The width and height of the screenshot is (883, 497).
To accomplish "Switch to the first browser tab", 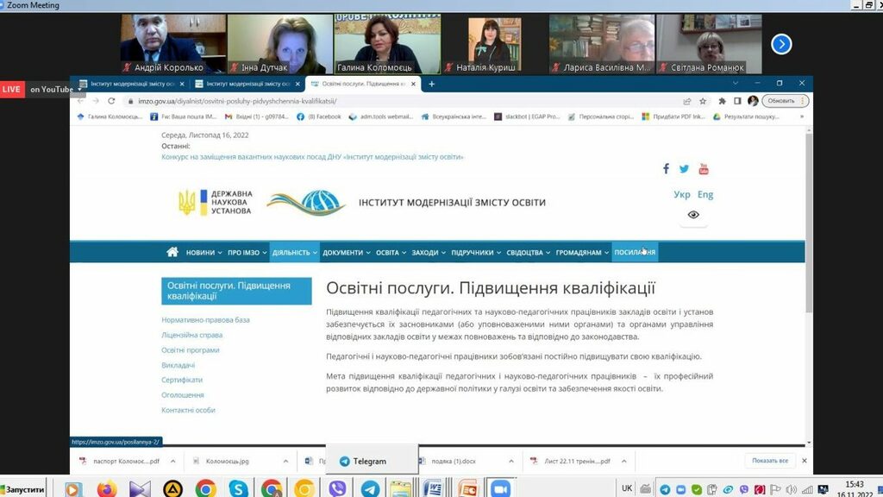I will (128, 84).
